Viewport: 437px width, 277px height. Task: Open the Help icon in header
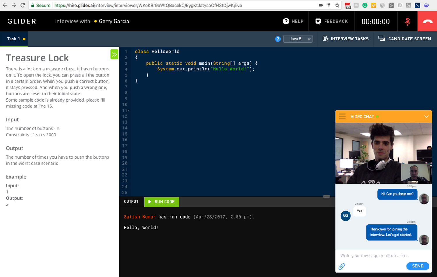286,21
